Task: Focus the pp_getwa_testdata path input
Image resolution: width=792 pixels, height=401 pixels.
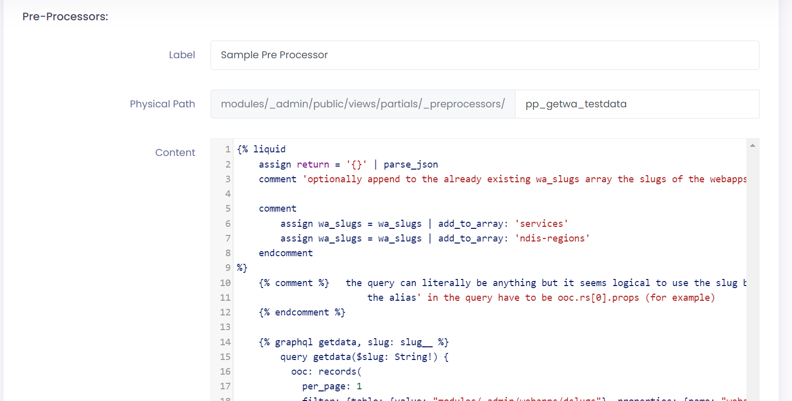Action: click(x=637, y=104)
